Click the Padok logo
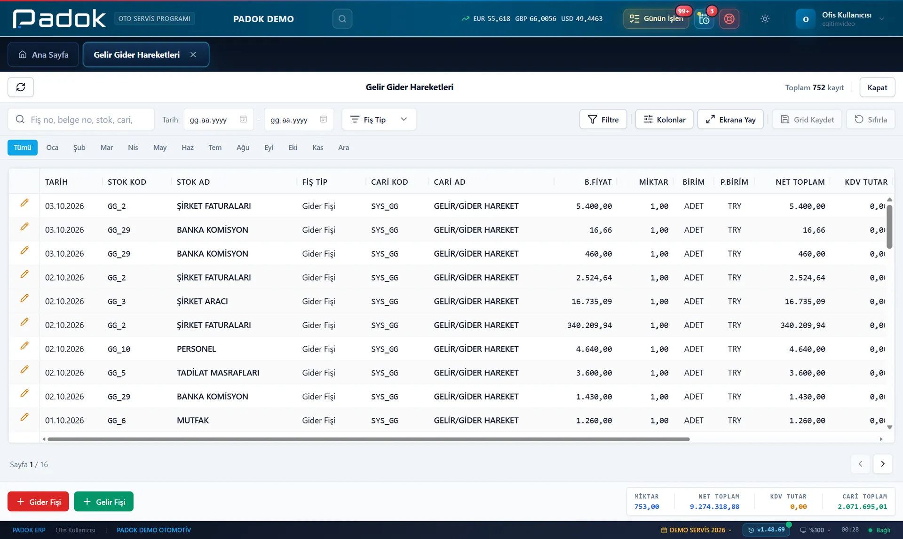The height and width of the screenshot is (539, 903). coord(59,19)
